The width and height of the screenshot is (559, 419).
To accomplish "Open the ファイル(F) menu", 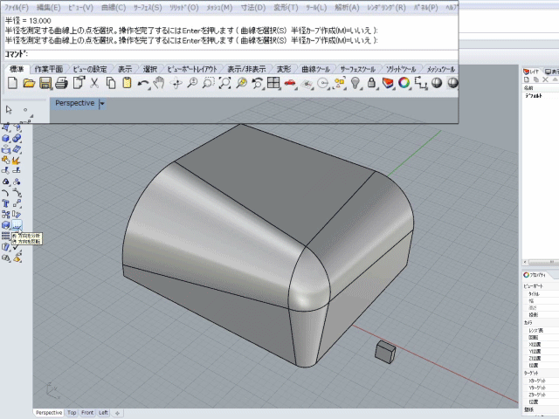I will pyautogui.click(x=17, y=8).
